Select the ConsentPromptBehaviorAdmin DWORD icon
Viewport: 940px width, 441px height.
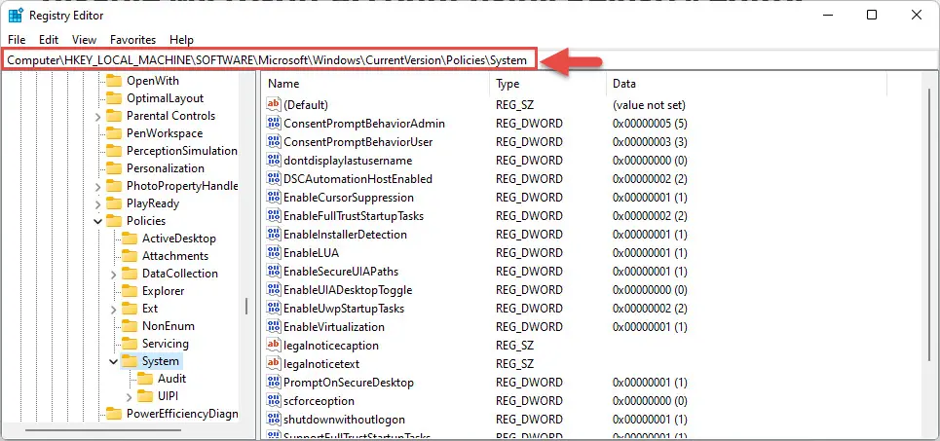click(274, 124)
